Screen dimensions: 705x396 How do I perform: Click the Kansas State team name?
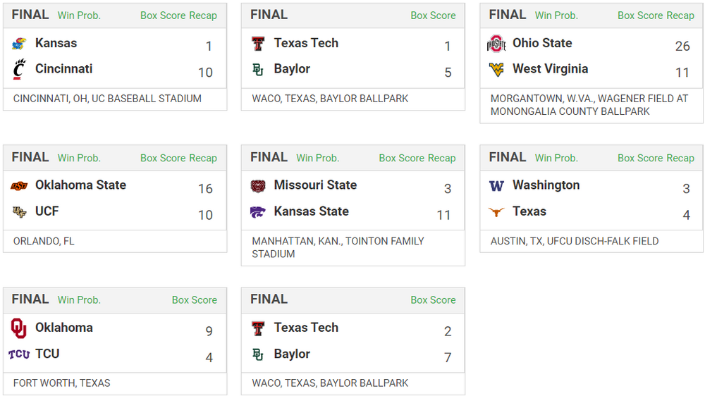pyautogui.click(x=311, y=211)
